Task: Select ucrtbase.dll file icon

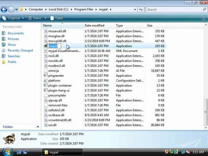Action: [x=46, y=115]
